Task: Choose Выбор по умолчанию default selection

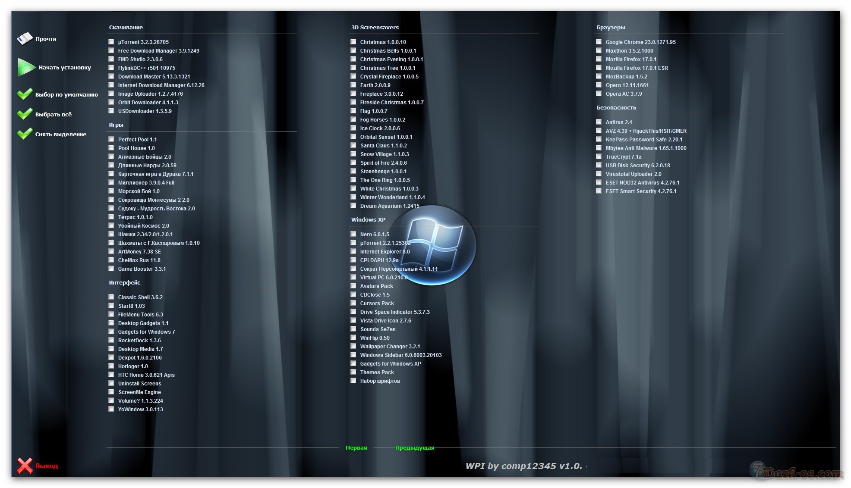Action: click(x=66, y=94)
